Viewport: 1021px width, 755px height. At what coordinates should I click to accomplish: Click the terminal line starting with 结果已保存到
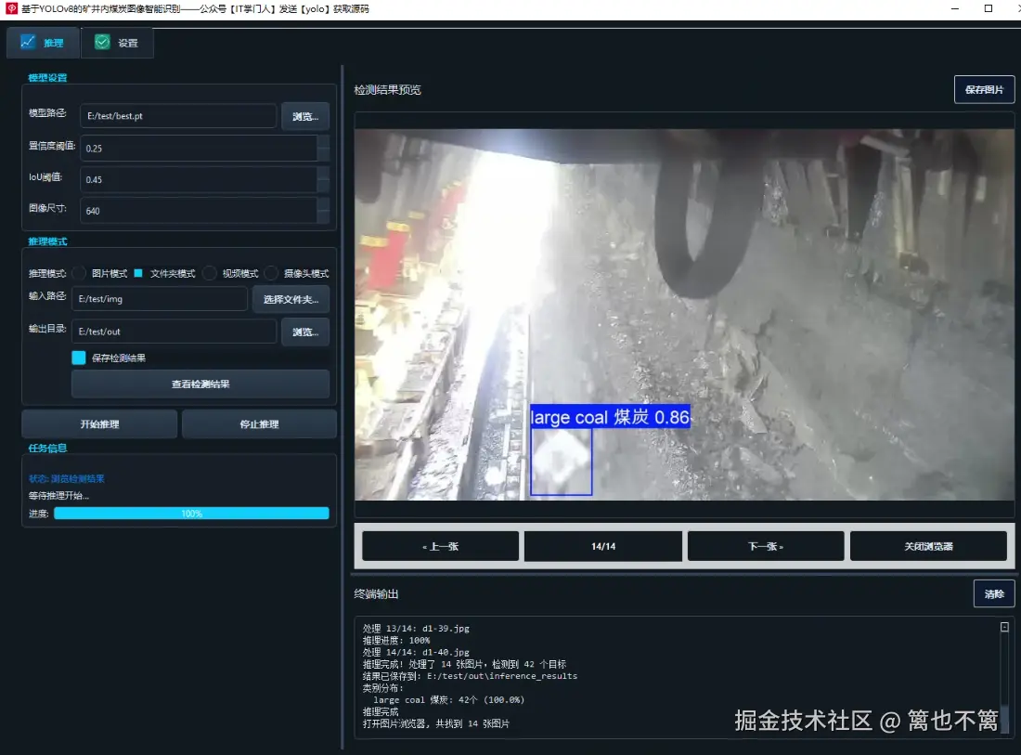471,676
